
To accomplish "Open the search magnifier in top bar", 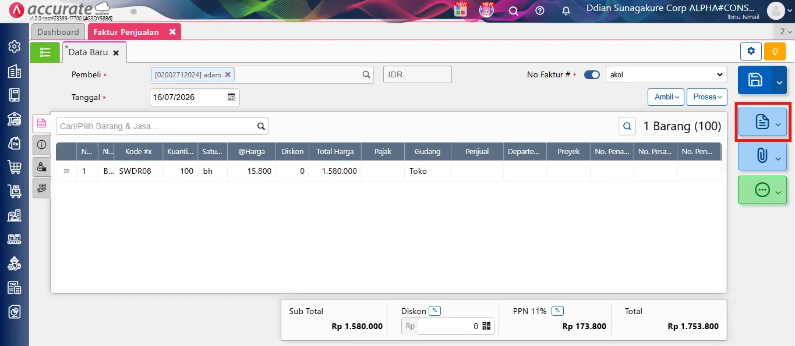I will (x=514, y=11).
